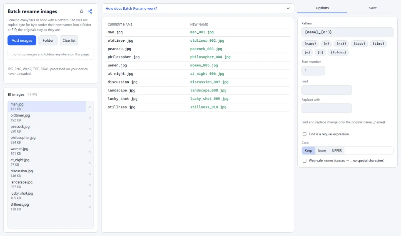Remove stillness.jpg from the image list

click(x=90, y=207)
